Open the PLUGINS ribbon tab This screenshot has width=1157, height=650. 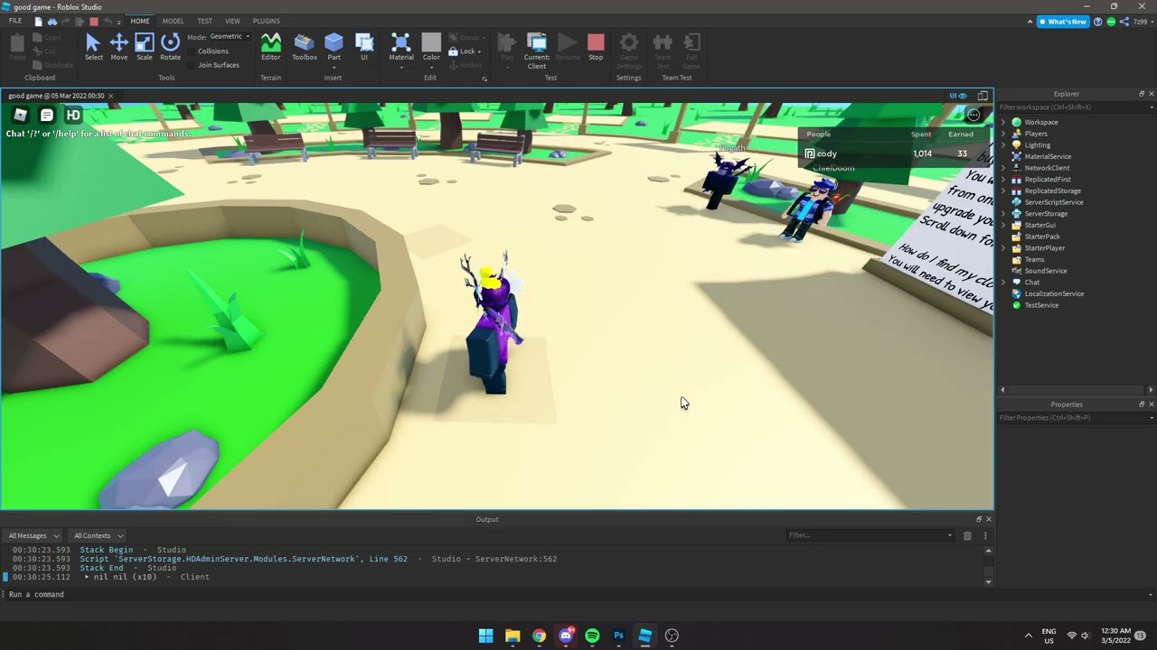[x=266, y=21]
